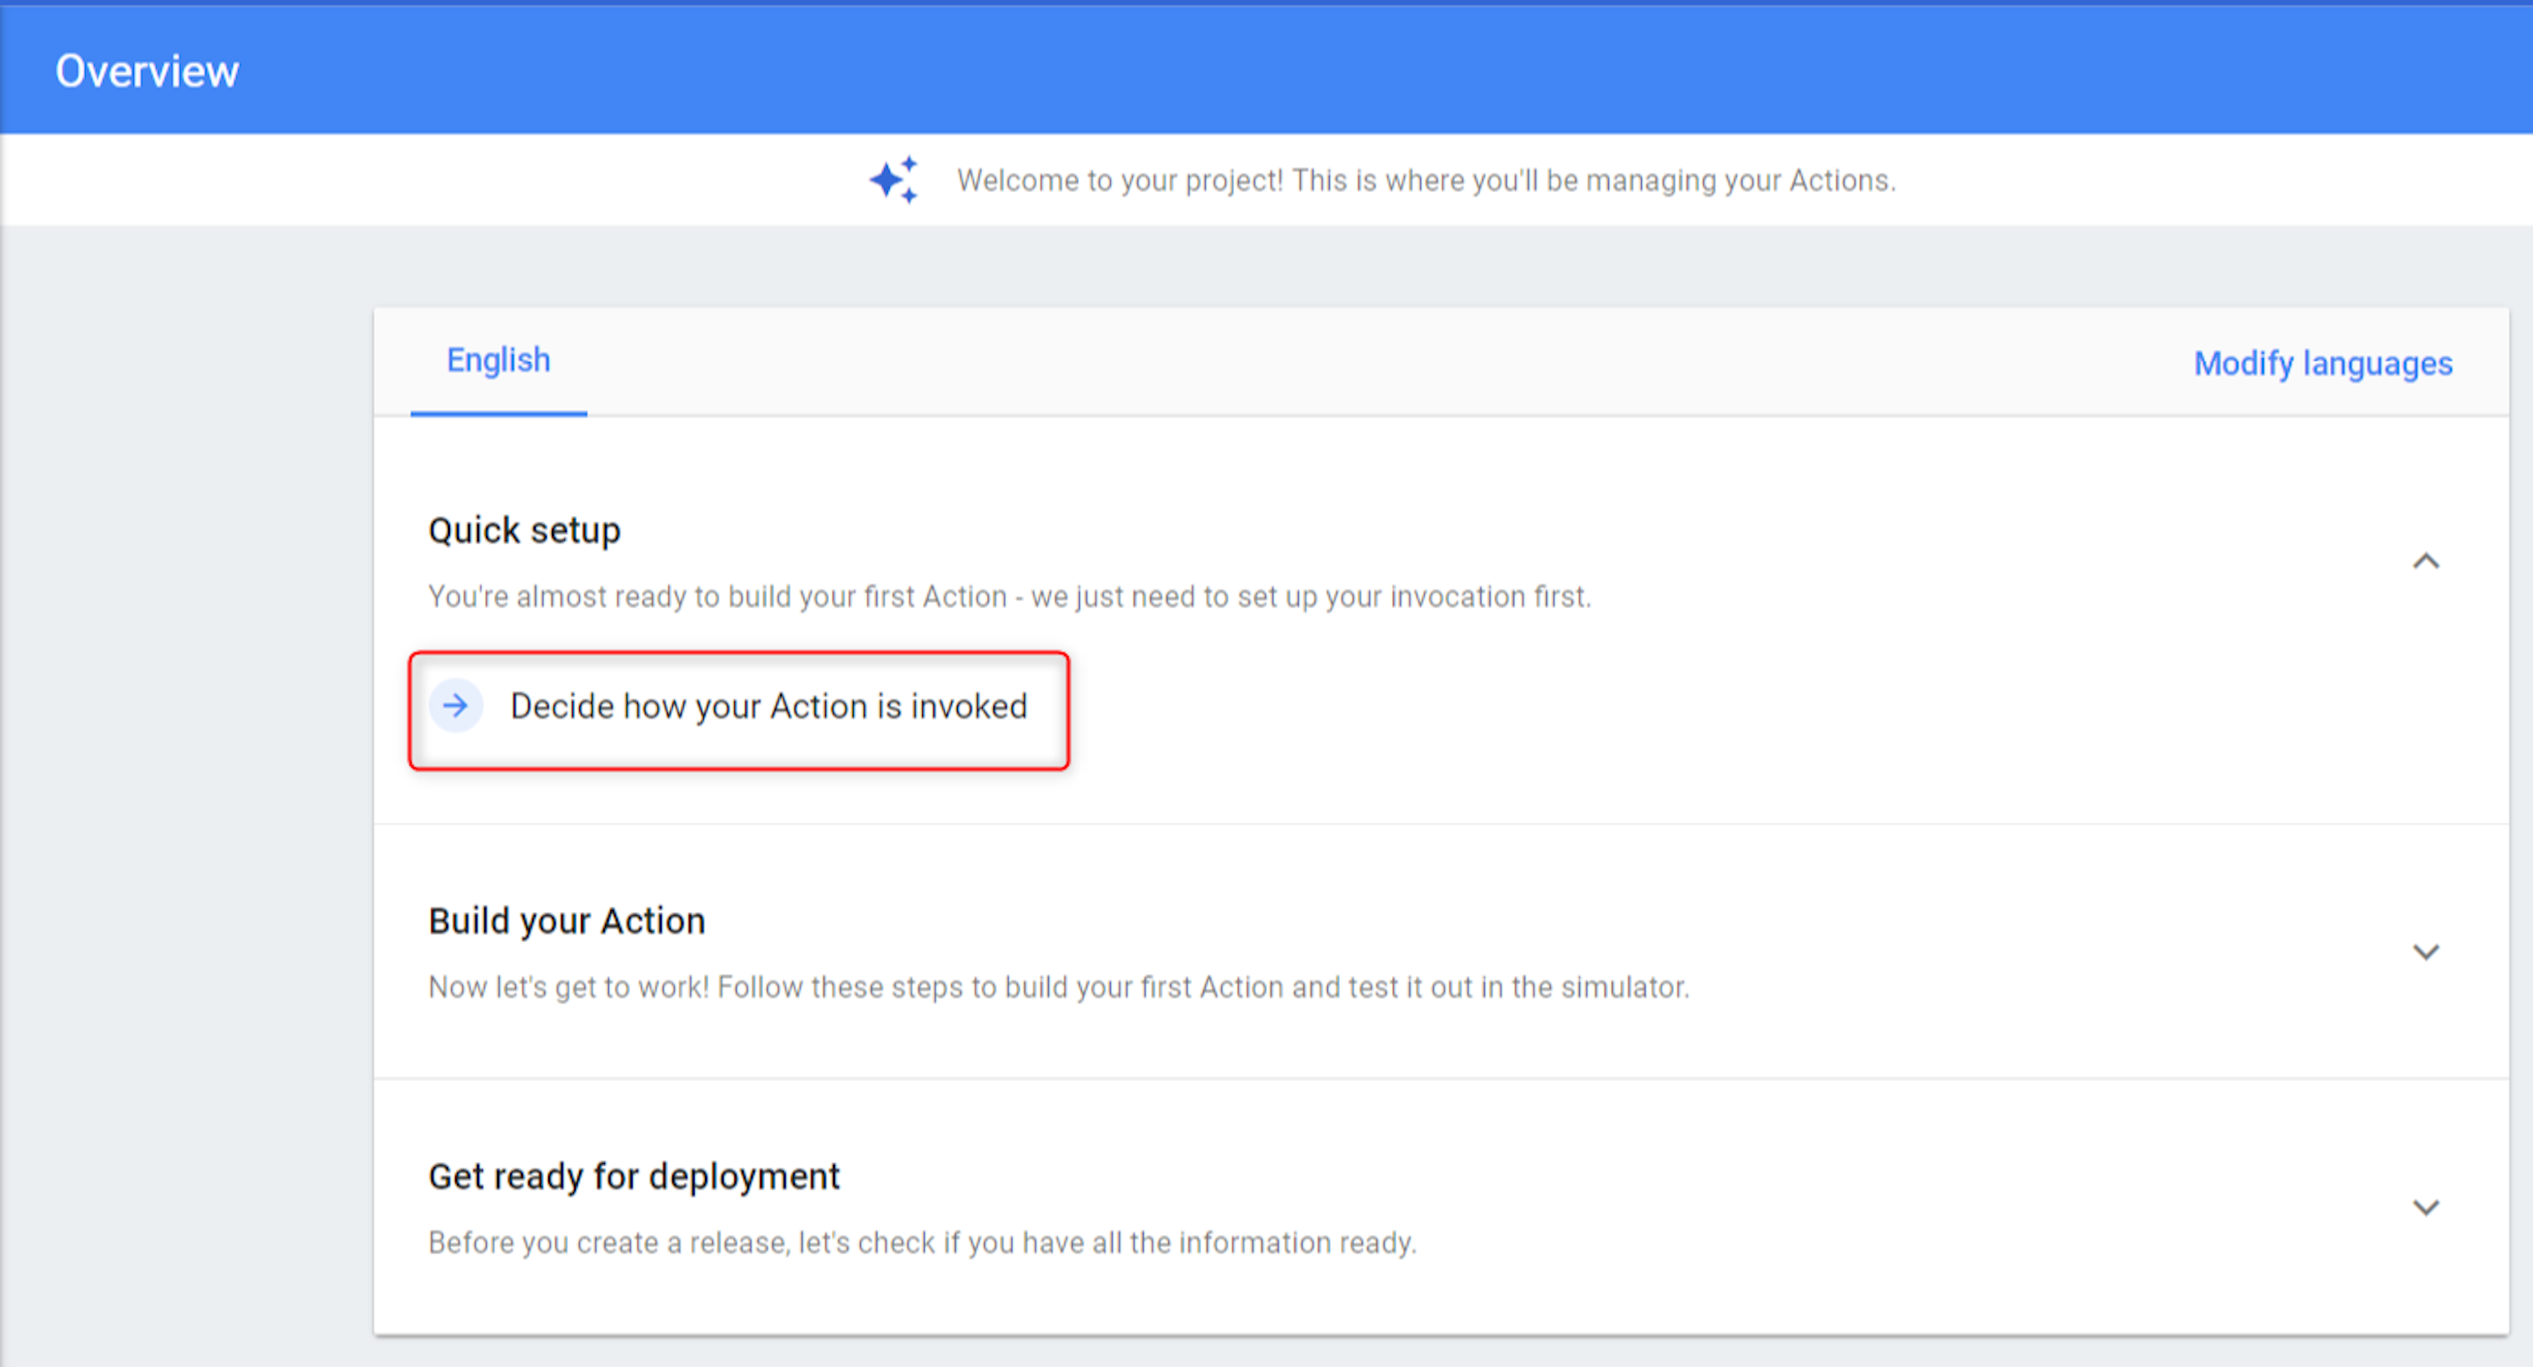Select the English language tab

tap(499, 361)
